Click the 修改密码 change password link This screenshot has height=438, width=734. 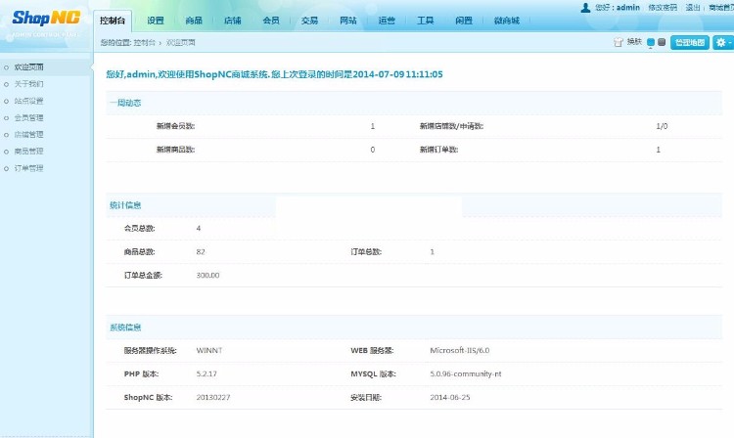point(663,8)
